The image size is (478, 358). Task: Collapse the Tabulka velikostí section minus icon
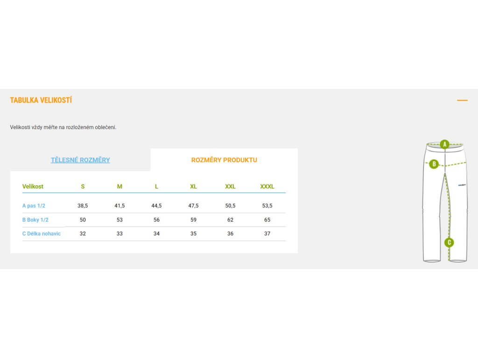[x=462, y=100]
